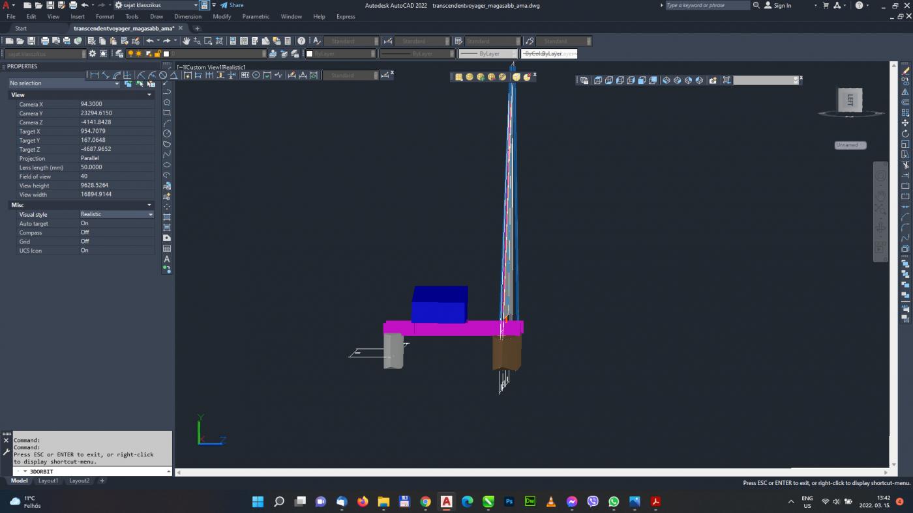Select the Multiline Text tool
Screen dimensions: 913x513
167,259
